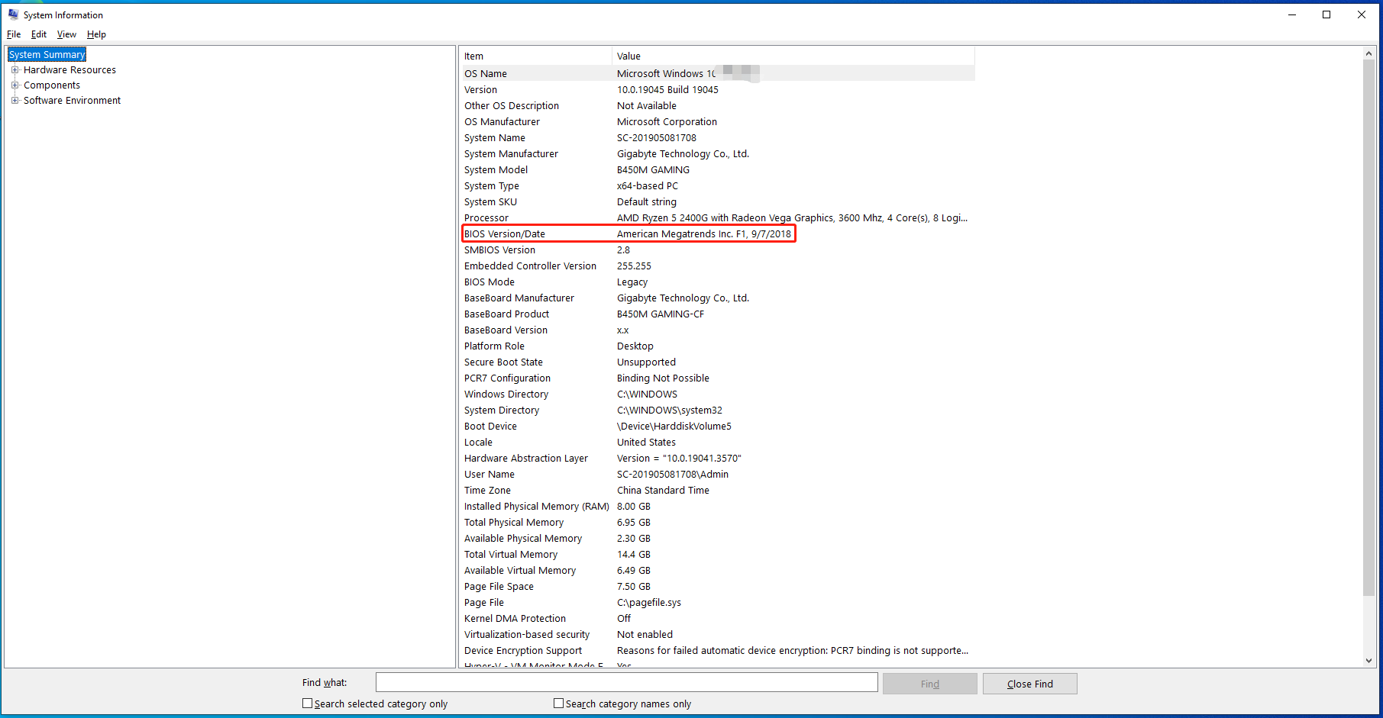Select the Installed Physical Memory (RAM) row

pos(717,506)
